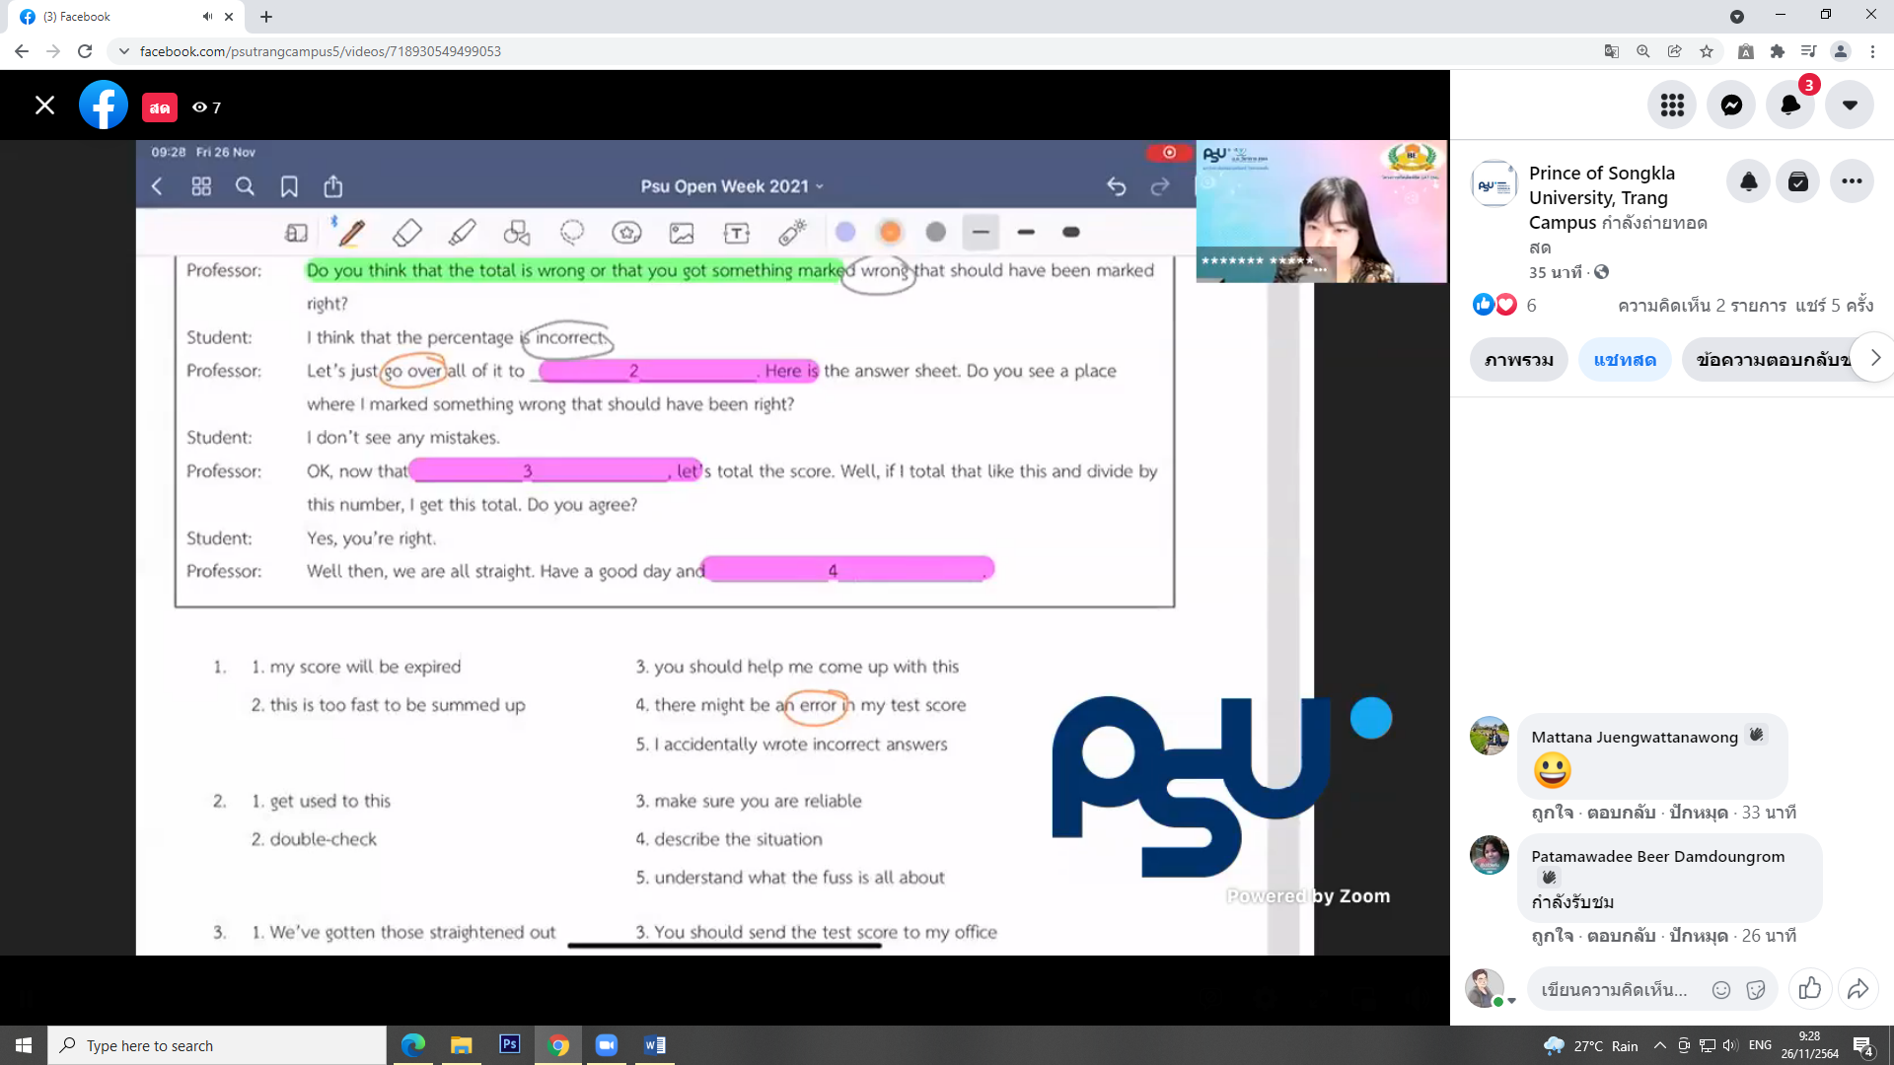Screen dimensions: 1894x1065
Task: Open the emoji picker in comment box
Action: pyautogui.click(x=1721, y=990)
